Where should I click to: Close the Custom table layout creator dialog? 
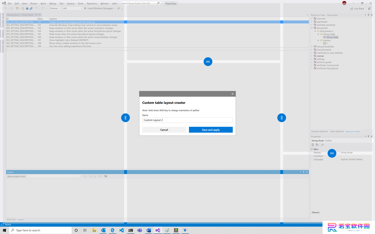pos(233,94)
